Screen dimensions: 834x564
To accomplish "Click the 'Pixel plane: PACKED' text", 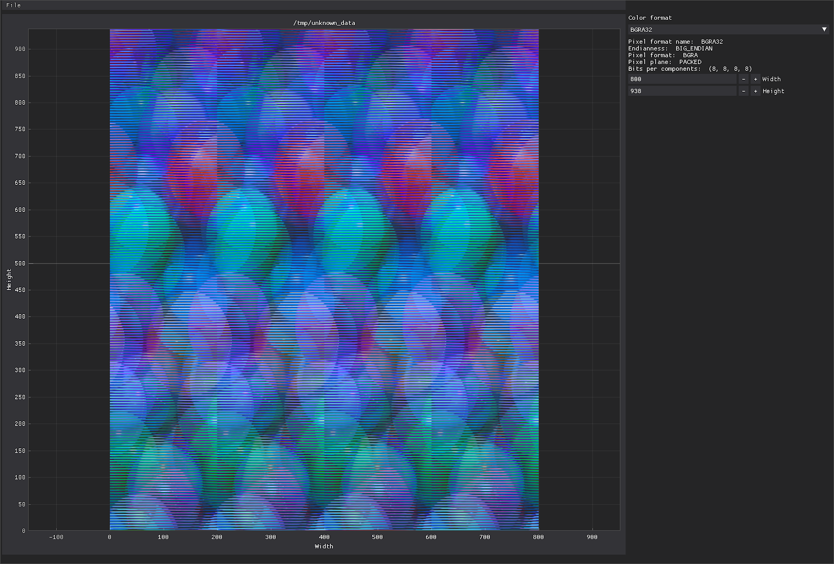I will pos(665,62).
